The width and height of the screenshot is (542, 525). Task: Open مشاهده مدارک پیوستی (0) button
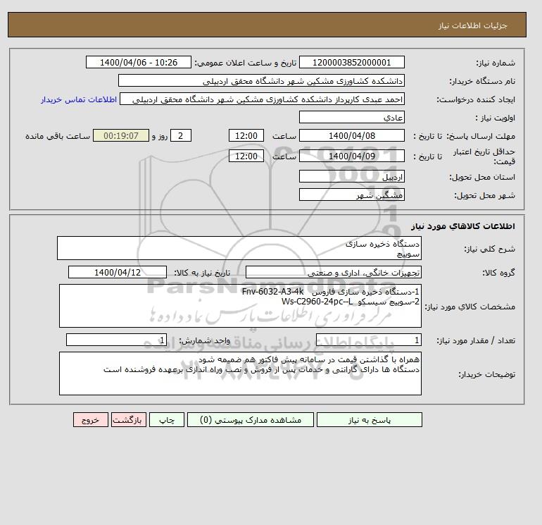(251, 419)
